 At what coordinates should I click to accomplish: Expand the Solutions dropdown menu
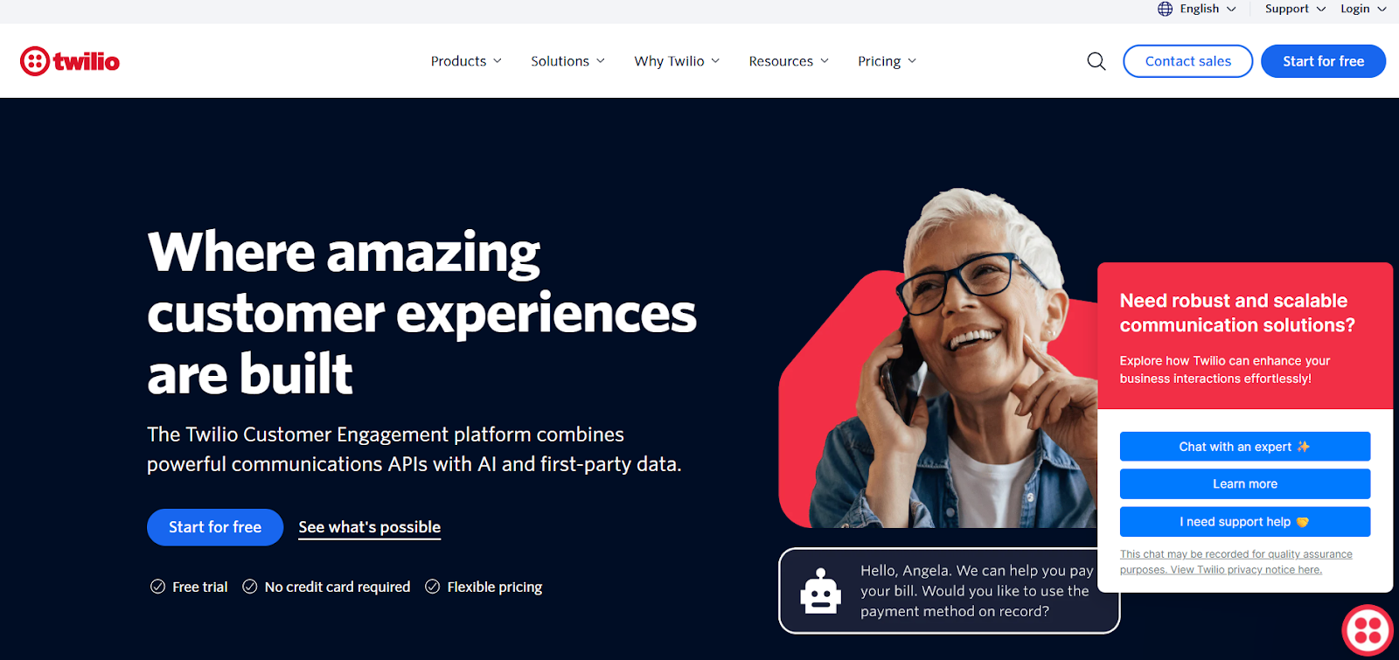(567, 61)
